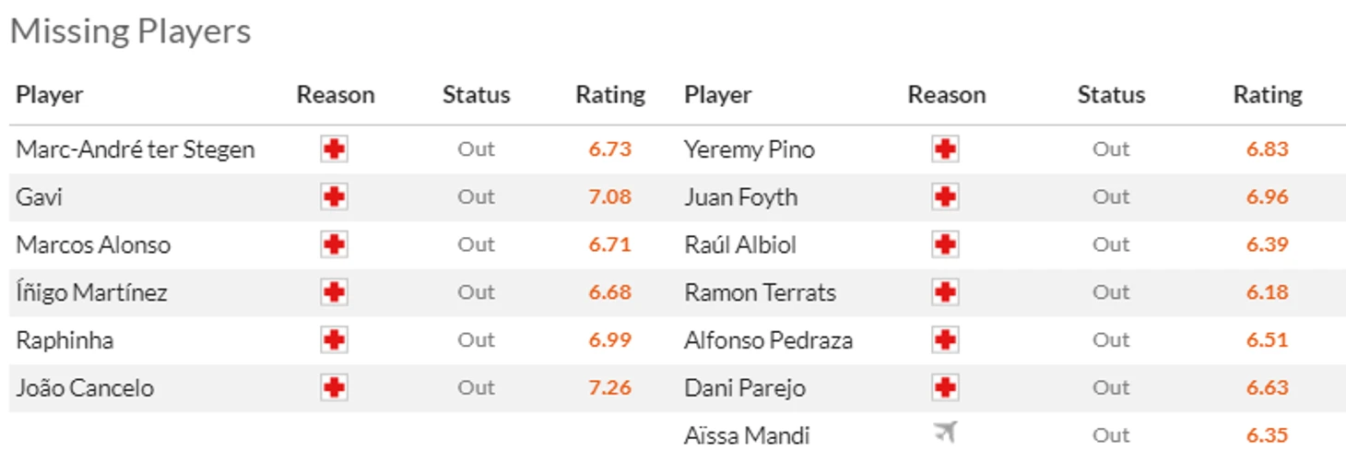
Task: Click João Cancelo's injury reason icon
Action: point(334,388)
